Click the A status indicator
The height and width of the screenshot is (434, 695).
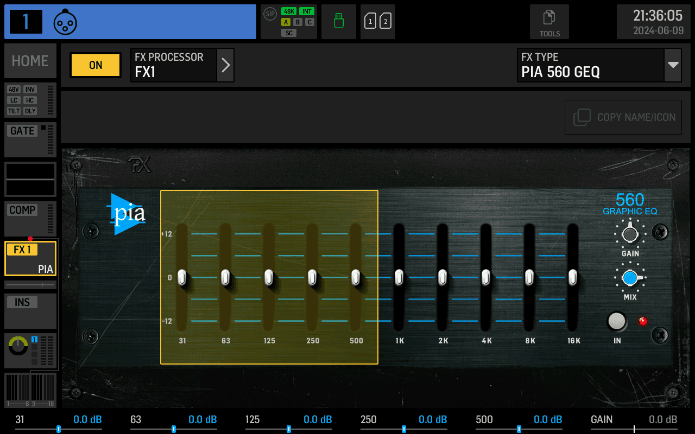(286, 22)
